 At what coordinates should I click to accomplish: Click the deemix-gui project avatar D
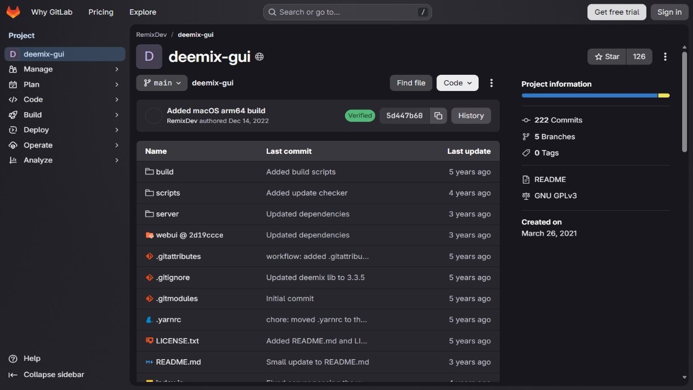pos(149,56)
